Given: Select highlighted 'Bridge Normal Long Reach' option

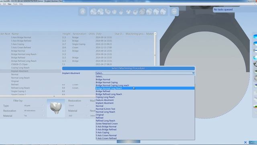Looking at the screenshot, I should (145, 88).
